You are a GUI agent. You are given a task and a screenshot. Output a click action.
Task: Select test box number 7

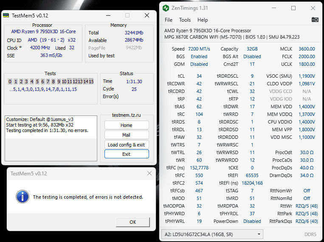(48, 82)
